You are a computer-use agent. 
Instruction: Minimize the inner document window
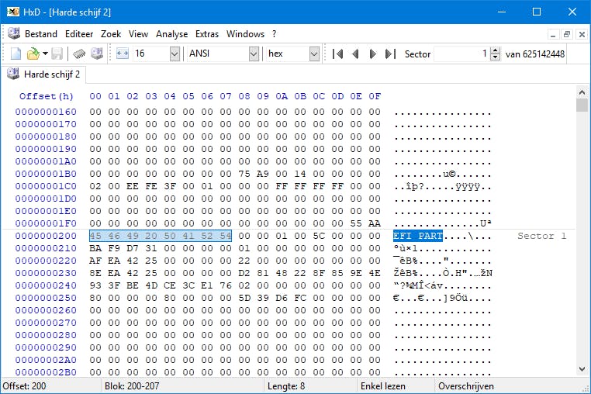553,34
